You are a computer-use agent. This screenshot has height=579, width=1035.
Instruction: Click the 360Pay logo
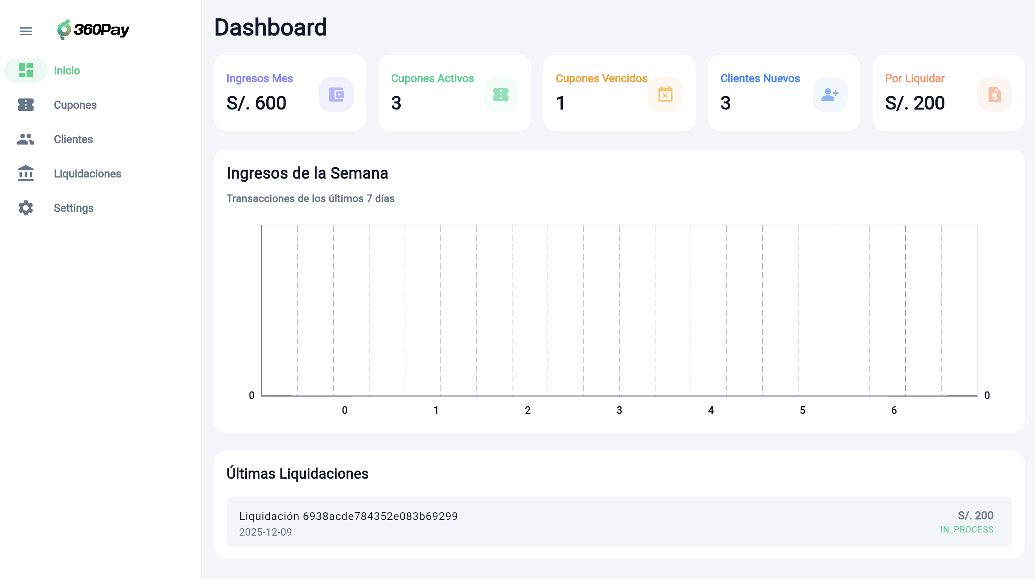click(x=93, y=30)
